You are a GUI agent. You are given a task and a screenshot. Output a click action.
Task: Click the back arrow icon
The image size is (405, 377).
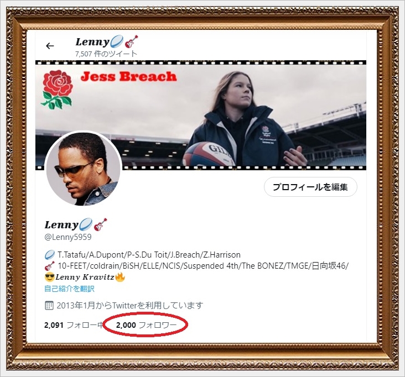pyautogui.click(x=50, y=46)
